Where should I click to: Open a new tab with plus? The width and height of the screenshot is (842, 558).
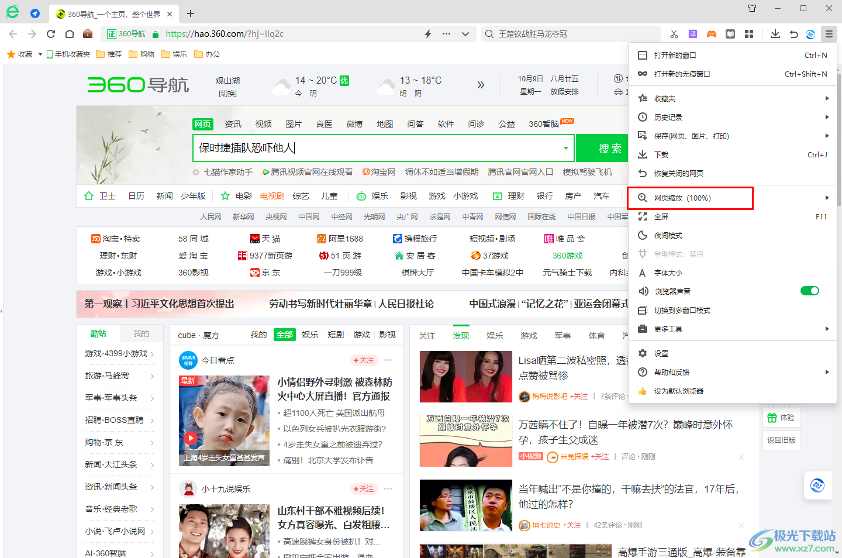(x=191, y=13)
